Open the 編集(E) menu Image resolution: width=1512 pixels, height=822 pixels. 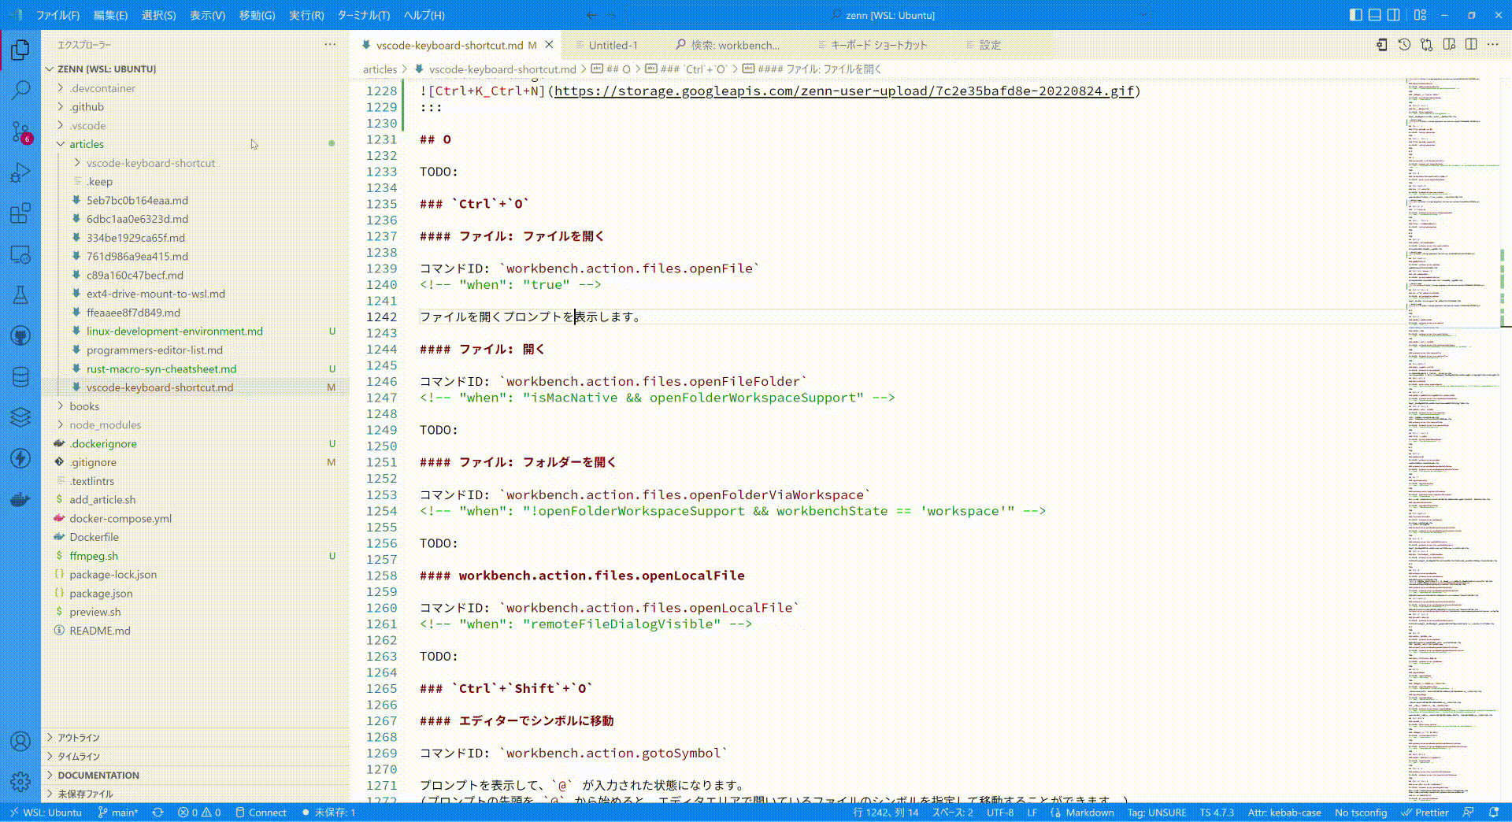(x=110, y=15)
